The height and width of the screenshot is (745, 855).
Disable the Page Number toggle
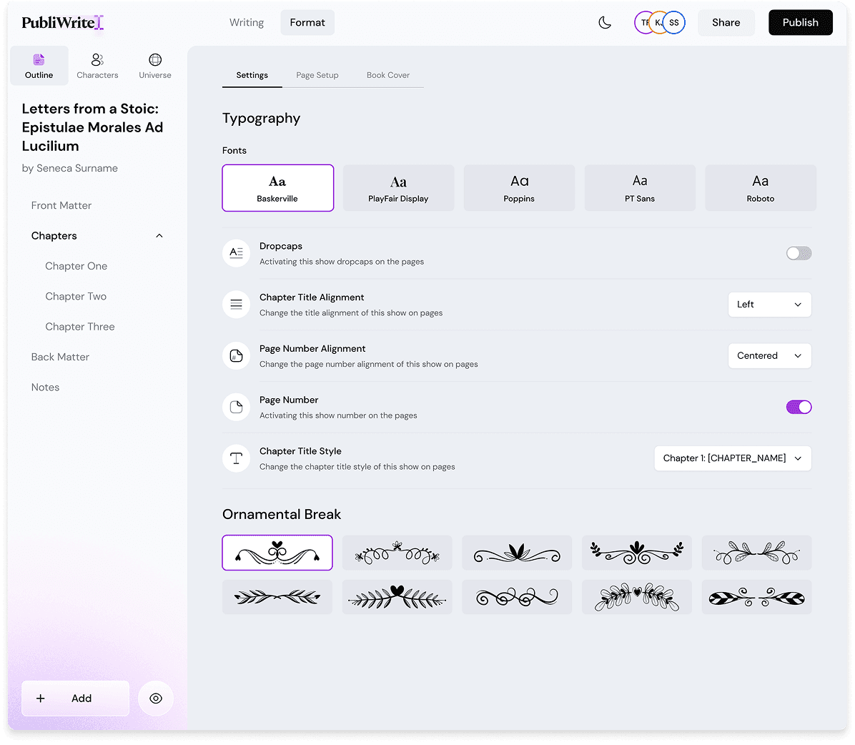coord(799,407)
